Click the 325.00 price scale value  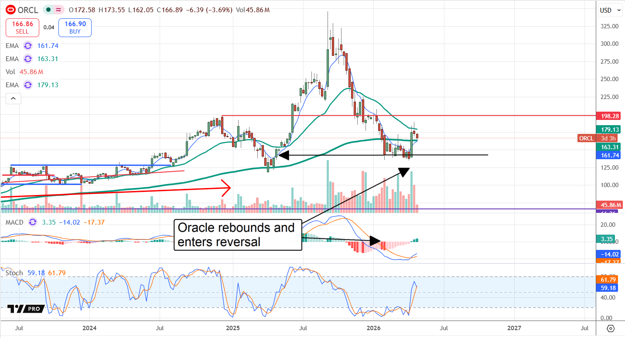tap(609, 26)
